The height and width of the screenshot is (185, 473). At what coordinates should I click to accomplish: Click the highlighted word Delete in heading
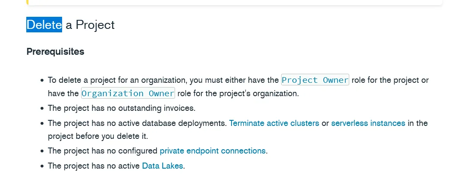[x=44, y=25]
